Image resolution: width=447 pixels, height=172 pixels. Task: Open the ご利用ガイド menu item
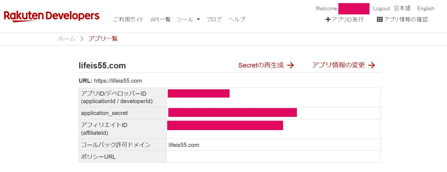(x=128, y=19)
